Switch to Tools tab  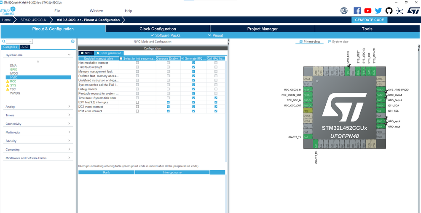[x=367, y=29]
